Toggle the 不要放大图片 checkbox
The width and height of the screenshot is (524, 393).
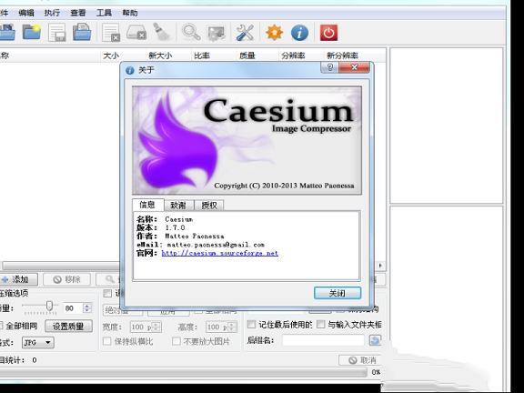pos(176,341)
